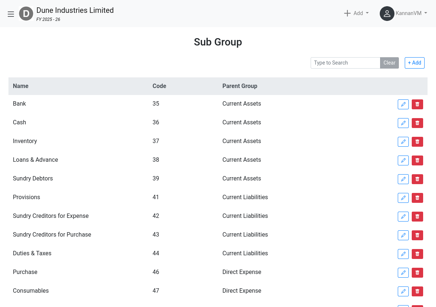
Task: Select the Provisions name cell
Action: [26, 197]
